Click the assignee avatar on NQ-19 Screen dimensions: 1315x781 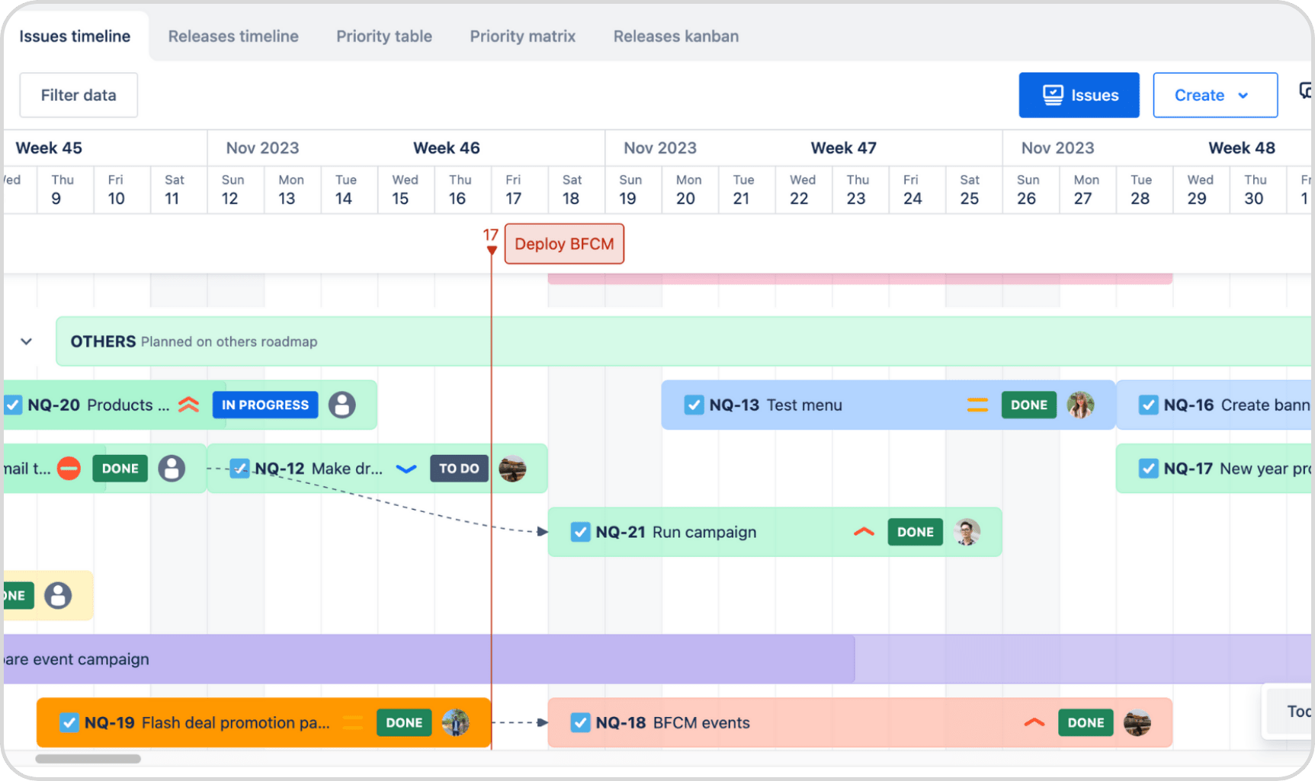click(456, 722)
